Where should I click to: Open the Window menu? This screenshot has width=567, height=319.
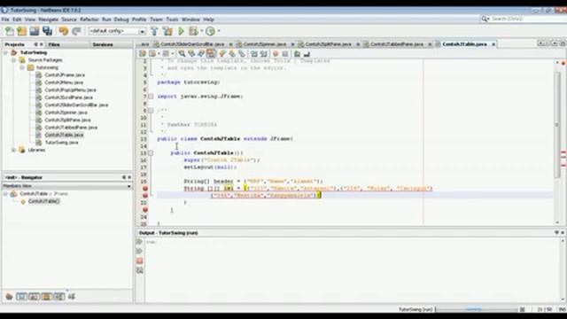190,19
